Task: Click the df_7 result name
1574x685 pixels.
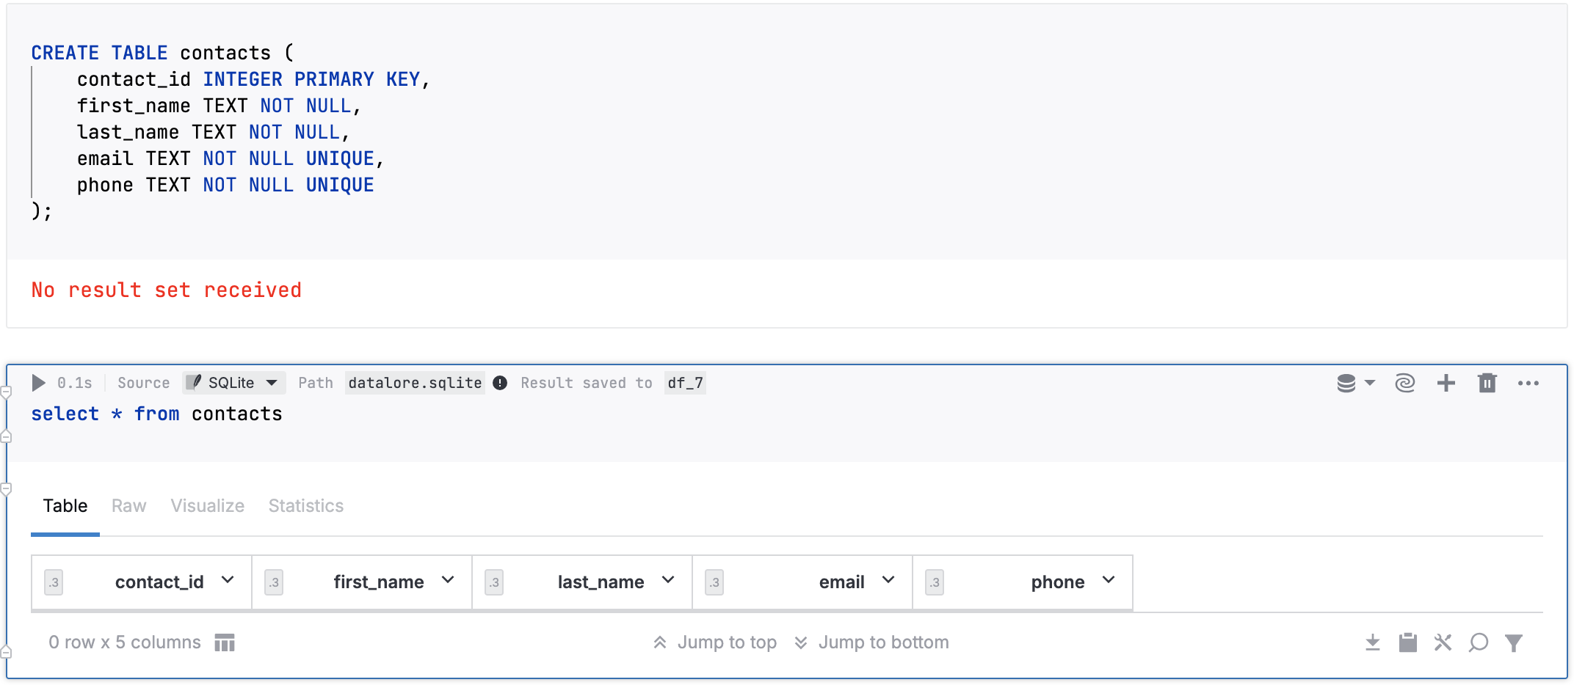Action: [685, 382]
